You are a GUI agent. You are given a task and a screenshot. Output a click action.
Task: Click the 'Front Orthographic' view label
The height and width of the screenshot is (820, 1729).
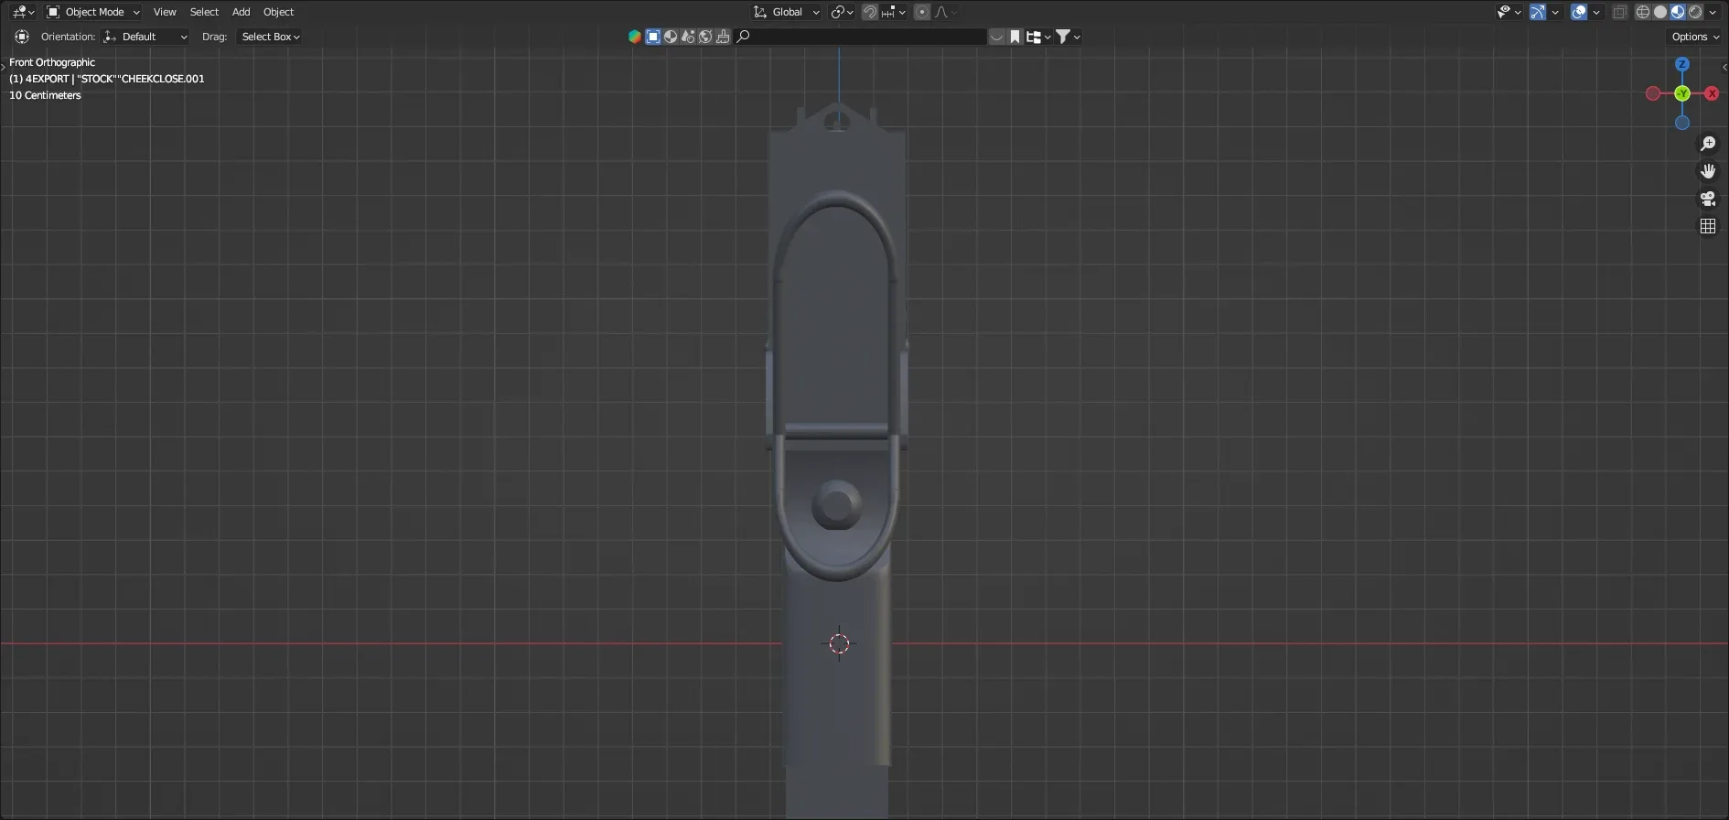pyautogui.click(x=52, y=62)
